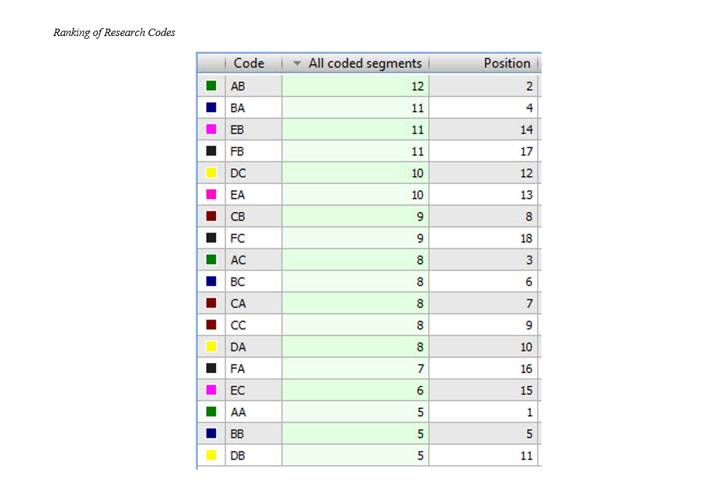Select the maroon swatch for code CB
This screenshot has width=723, height=503.
pos(211,216)
